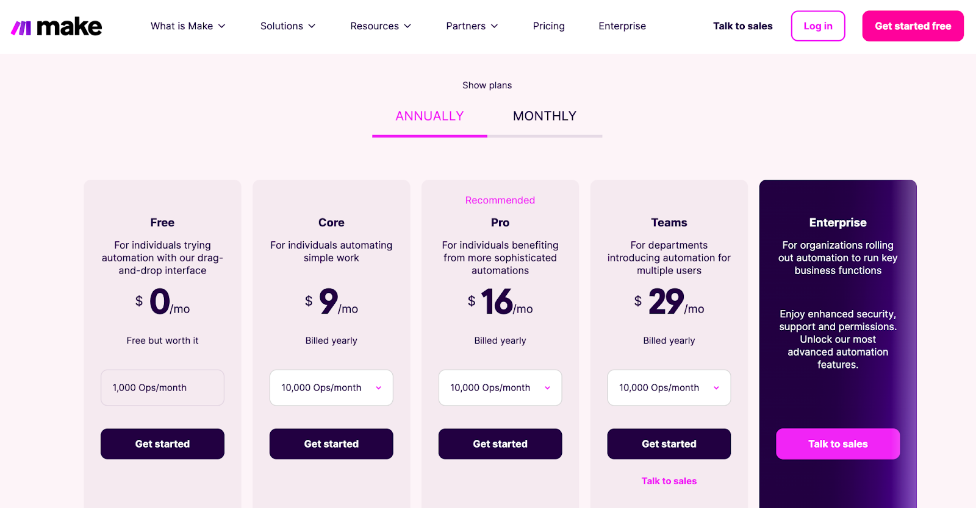
Task: Open the Resources navigation menu
Action: pyautogui.click(x=379, y=26)
